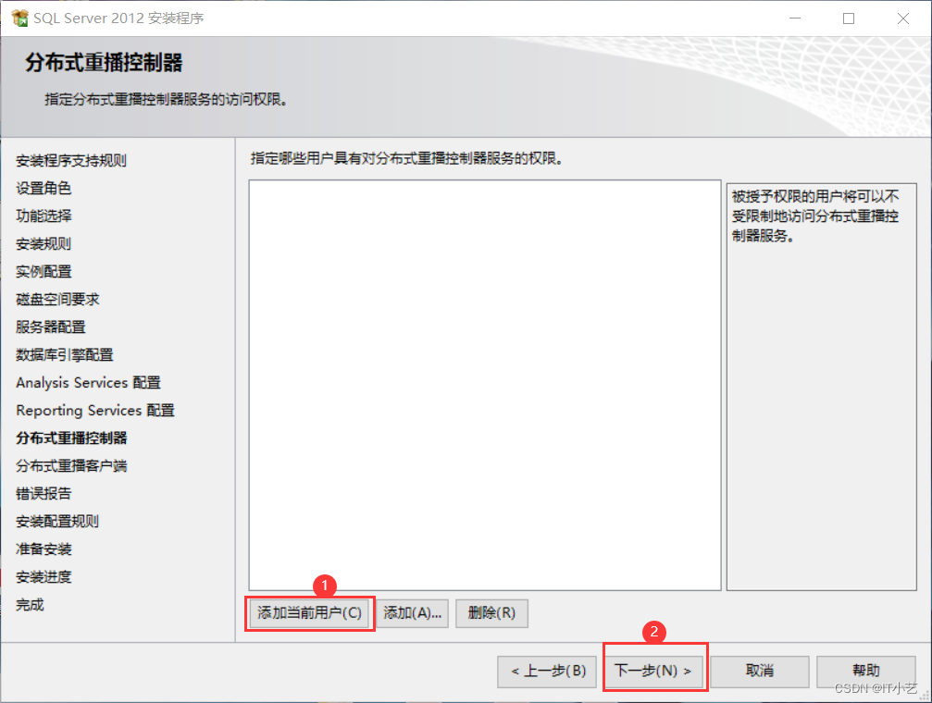Select the Reporting Services 配置 step
This screenshot has height=703, width=932.
(x=95, y=410)
